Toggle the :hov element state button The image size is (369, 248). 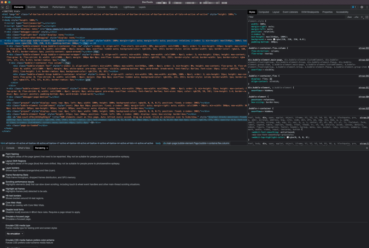[x=349, y=17]
